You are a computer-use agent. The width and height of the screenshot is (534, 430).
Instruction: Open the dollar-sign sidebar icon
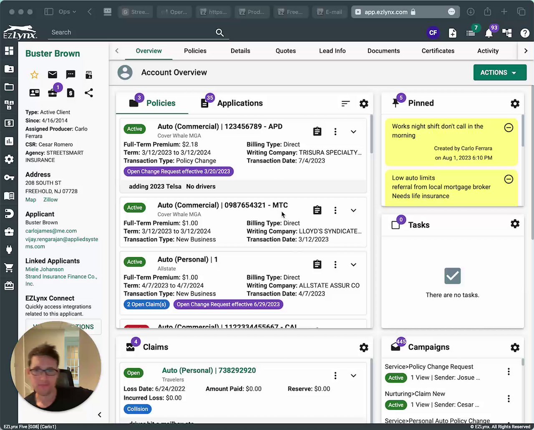pos(9,123)
